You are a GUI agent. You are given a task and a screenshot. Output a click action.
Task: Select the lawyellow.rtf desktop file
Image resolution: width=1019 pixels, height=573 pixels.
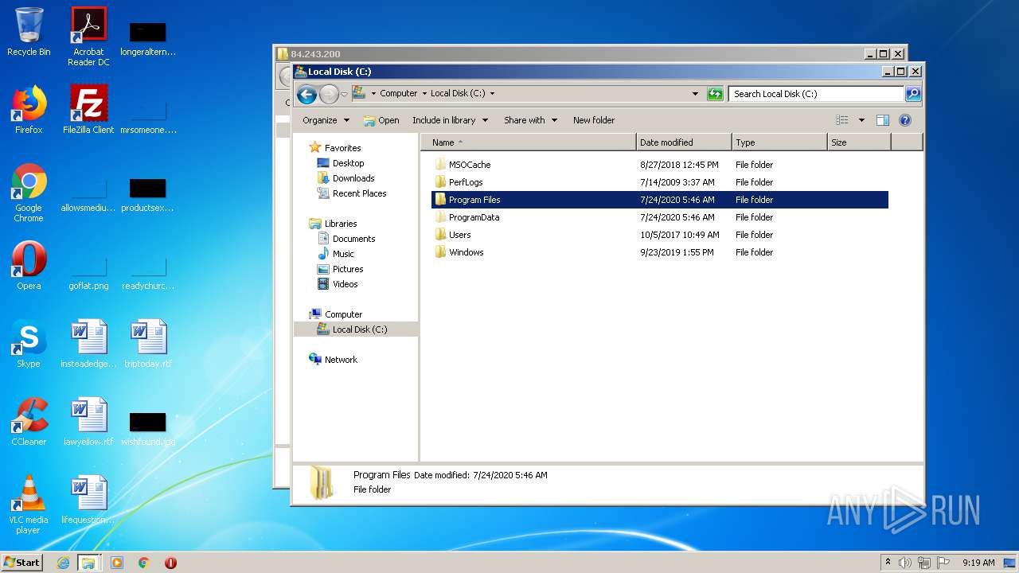(88, 422)
